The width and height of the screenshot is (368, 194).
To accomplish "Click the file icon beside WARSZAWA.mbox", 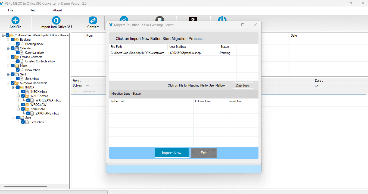I will [x=32, y=100].
